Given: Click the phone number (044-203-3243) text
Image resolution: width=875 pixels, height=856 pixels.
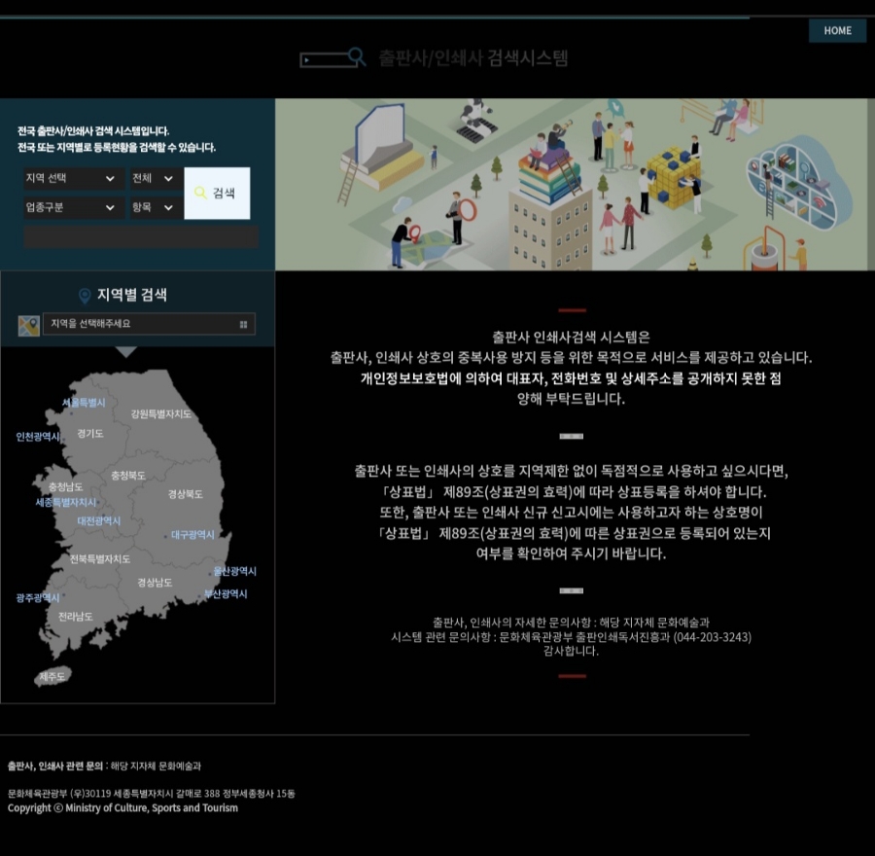Looking at the screenshot, I should point(712,637).
